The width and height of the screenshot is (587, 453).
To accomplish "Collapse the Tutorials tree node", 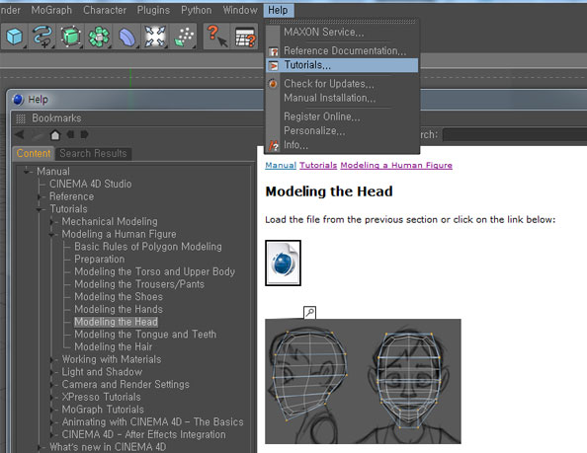I will pyautogui.click(x=40, y=209).
